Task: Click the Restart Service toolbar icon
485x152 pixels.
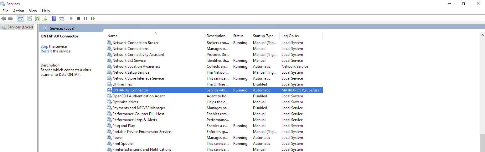Action: 93,19
